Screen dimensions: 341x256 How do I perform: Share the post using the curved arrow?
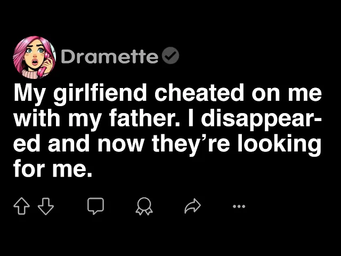coord(192,206)
